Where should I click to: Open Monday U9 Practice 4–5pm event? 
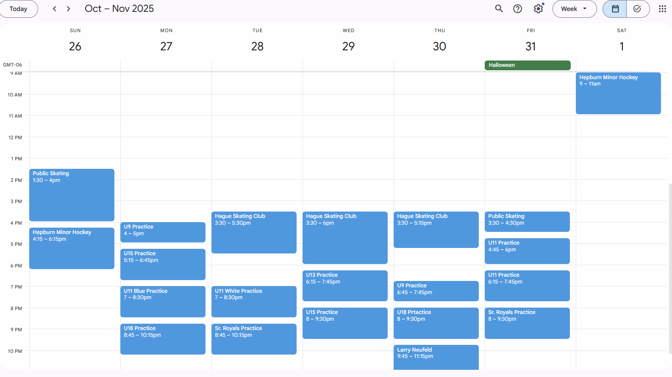click(163, 232)
